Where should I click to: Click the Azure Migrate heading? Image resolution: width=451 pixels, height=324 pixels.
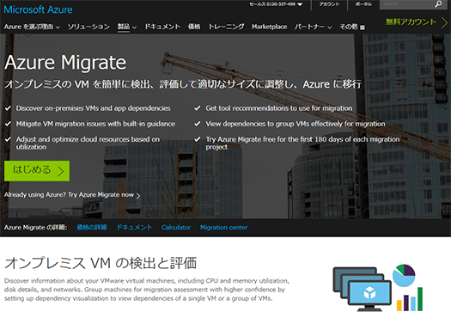(x=65, y=63)
